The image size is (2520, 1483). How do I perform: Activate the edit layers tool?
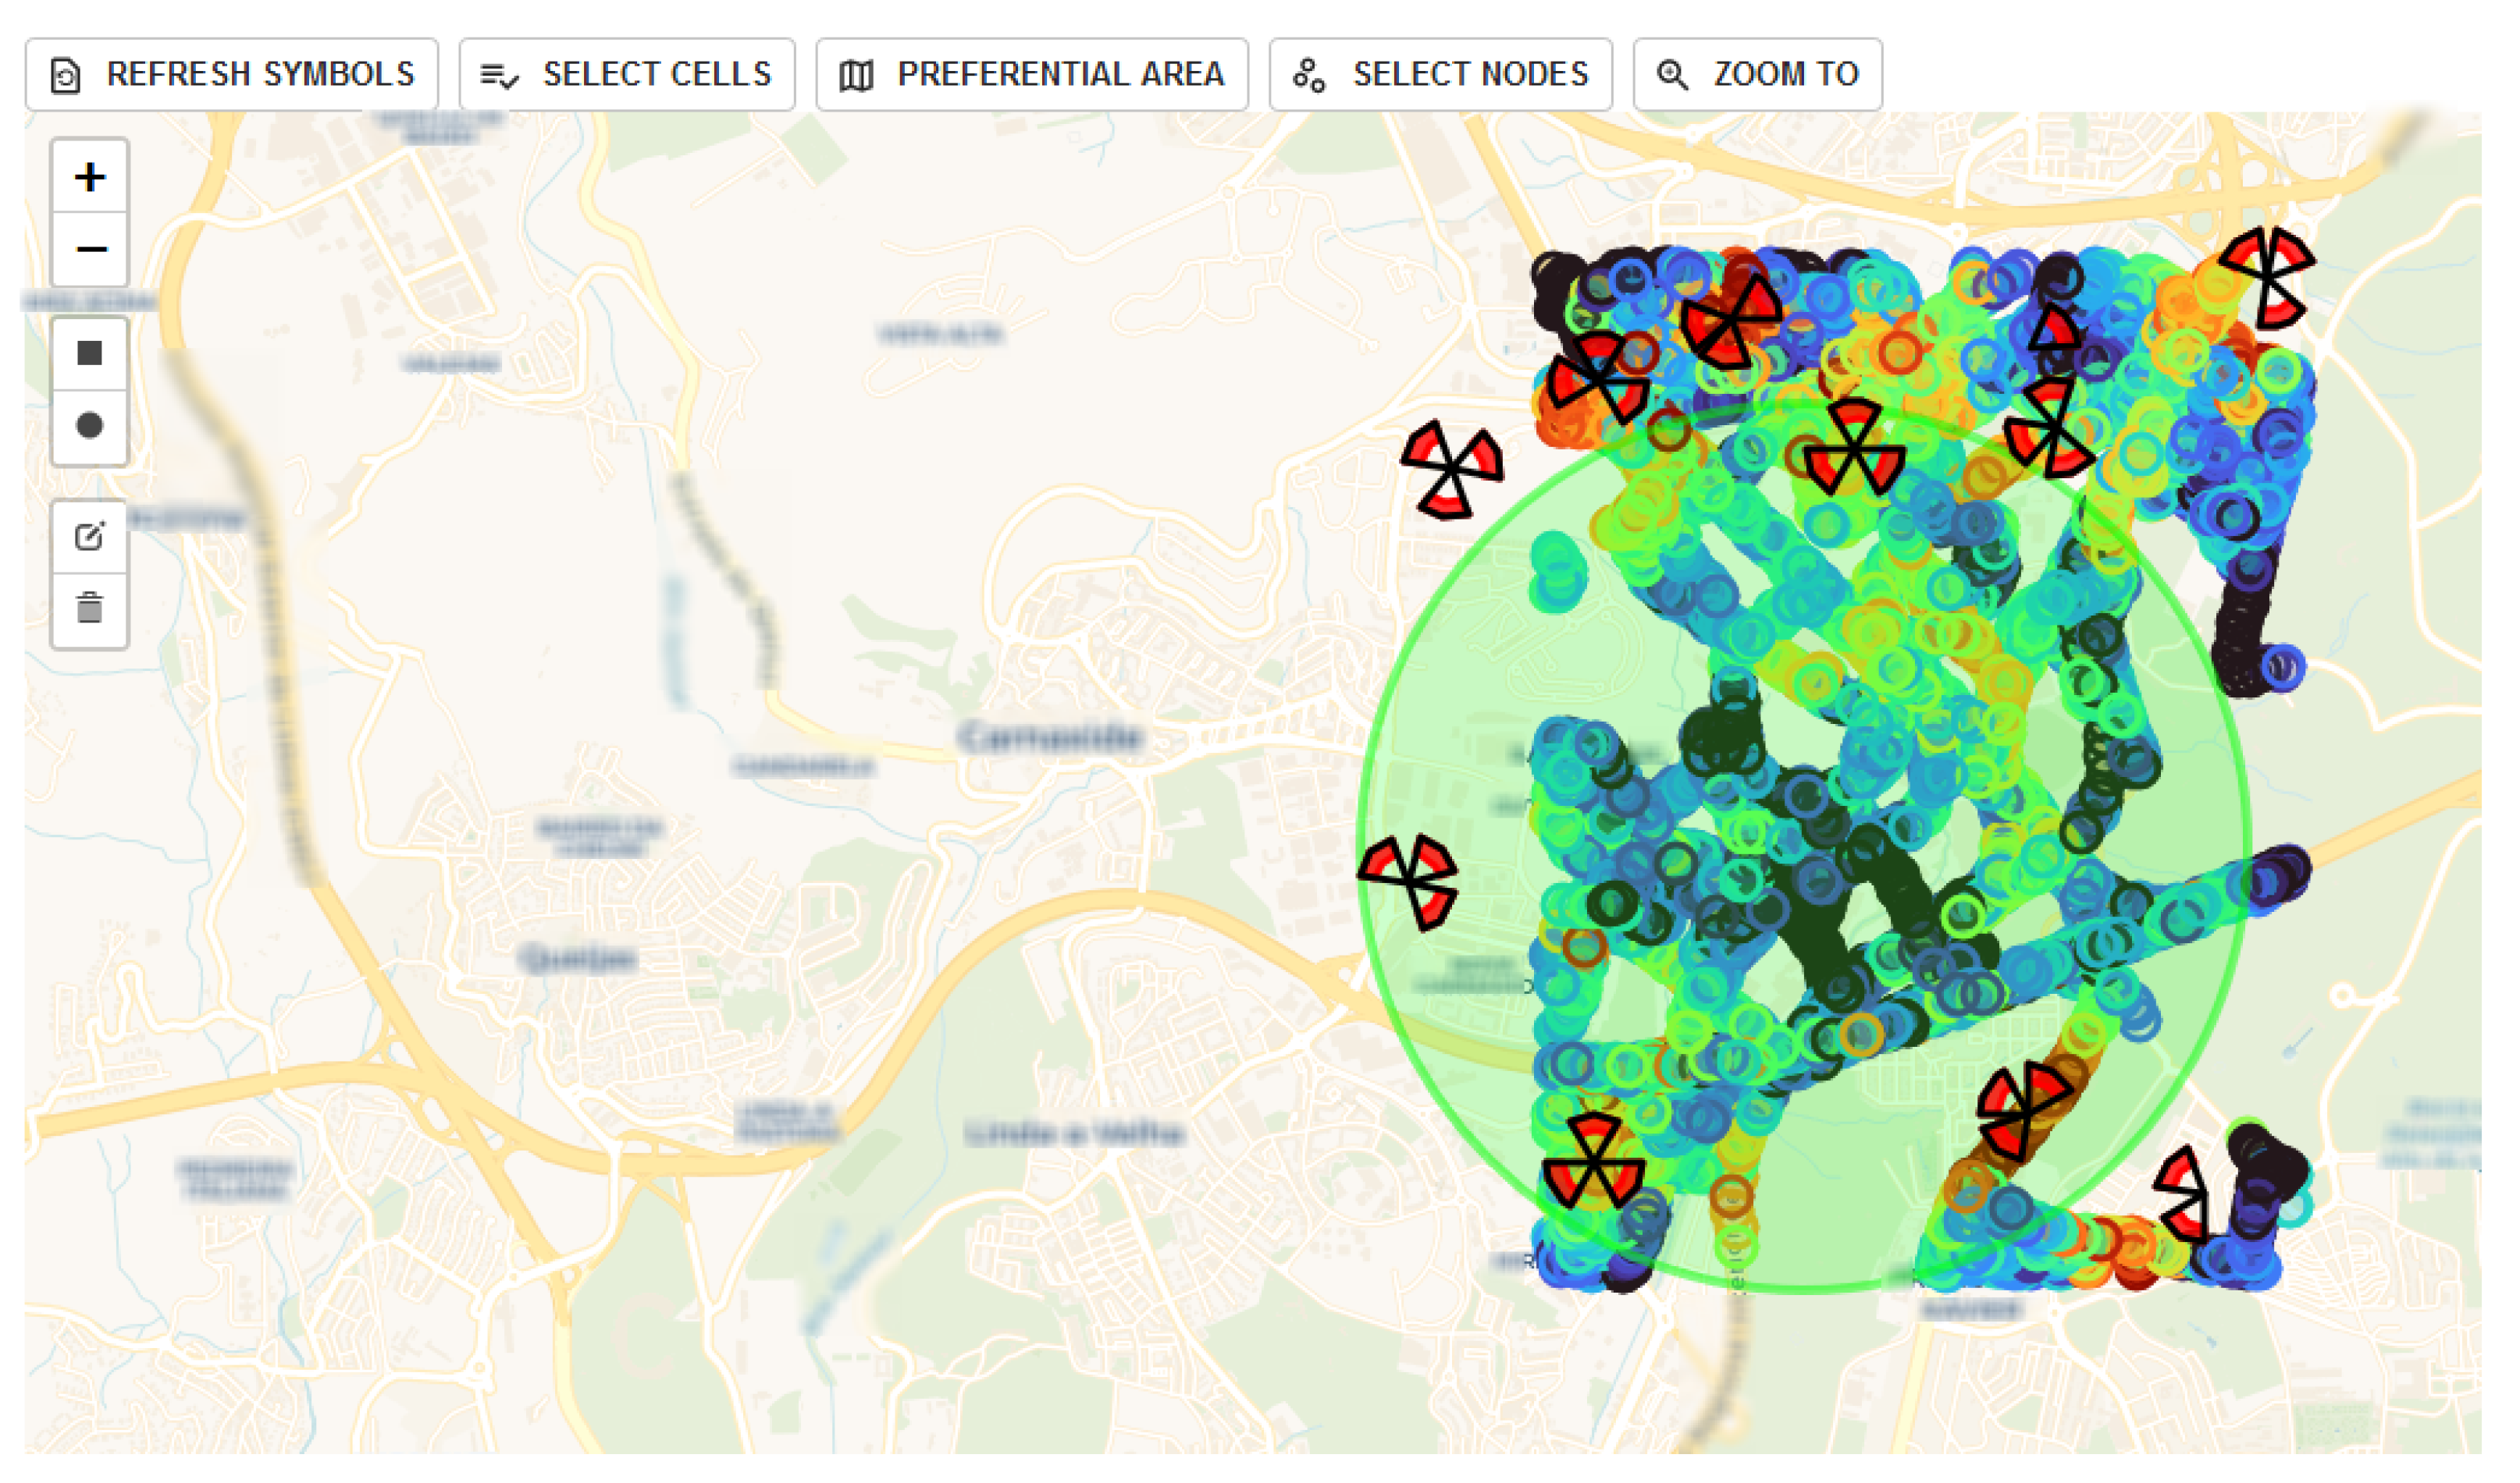(x=90, y=537)
